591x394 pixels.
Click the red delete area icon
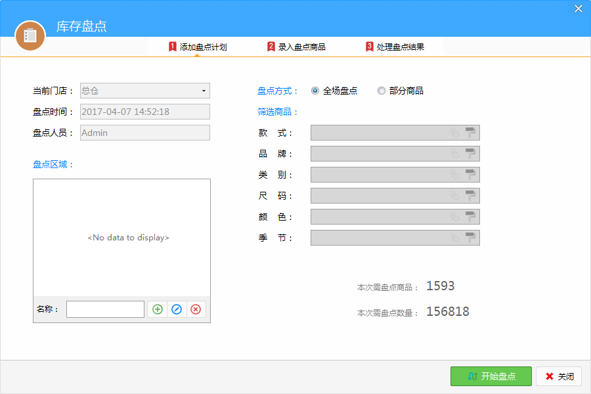click(x=196, y=309)
